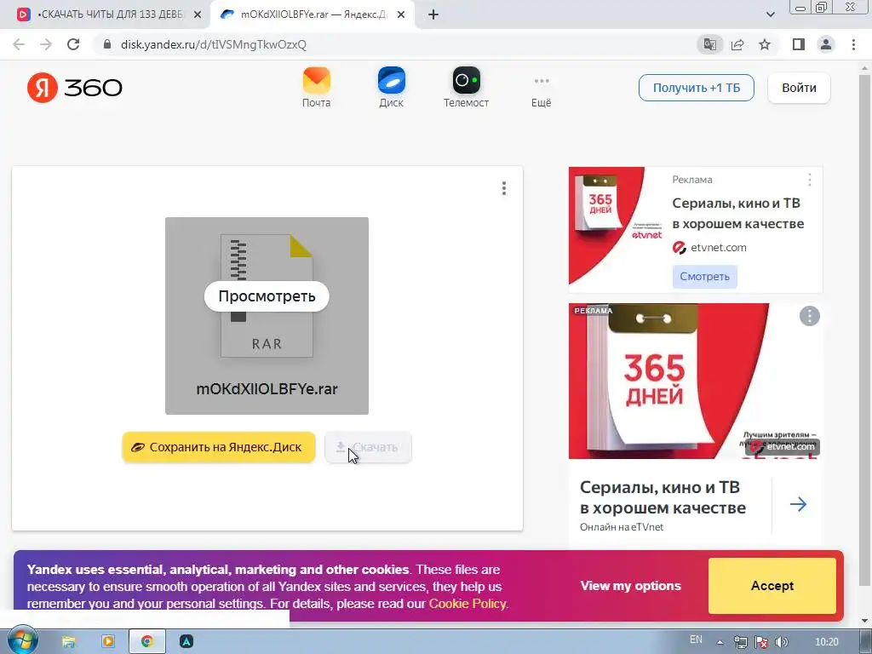Viewport: 872px width, 654px height.
Task: Click the address bar URL
Action: point(214,44)
